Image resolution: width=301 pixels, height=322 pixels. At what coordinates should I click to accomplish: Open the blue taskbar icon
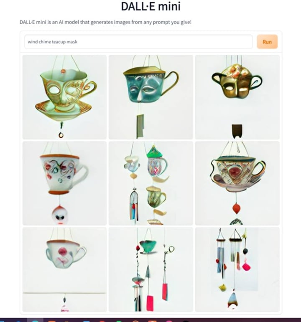[x=87, y=321]
